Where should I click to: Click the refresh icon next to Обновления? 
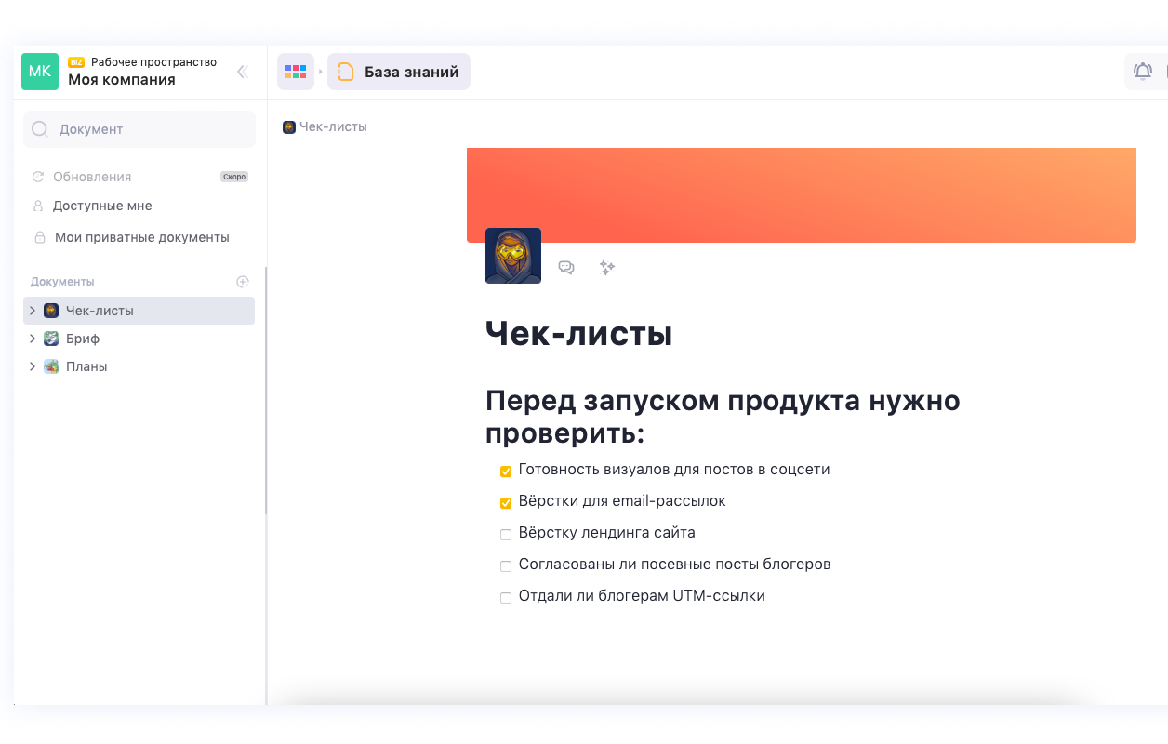pyautogui.click(x=38, y=176)
